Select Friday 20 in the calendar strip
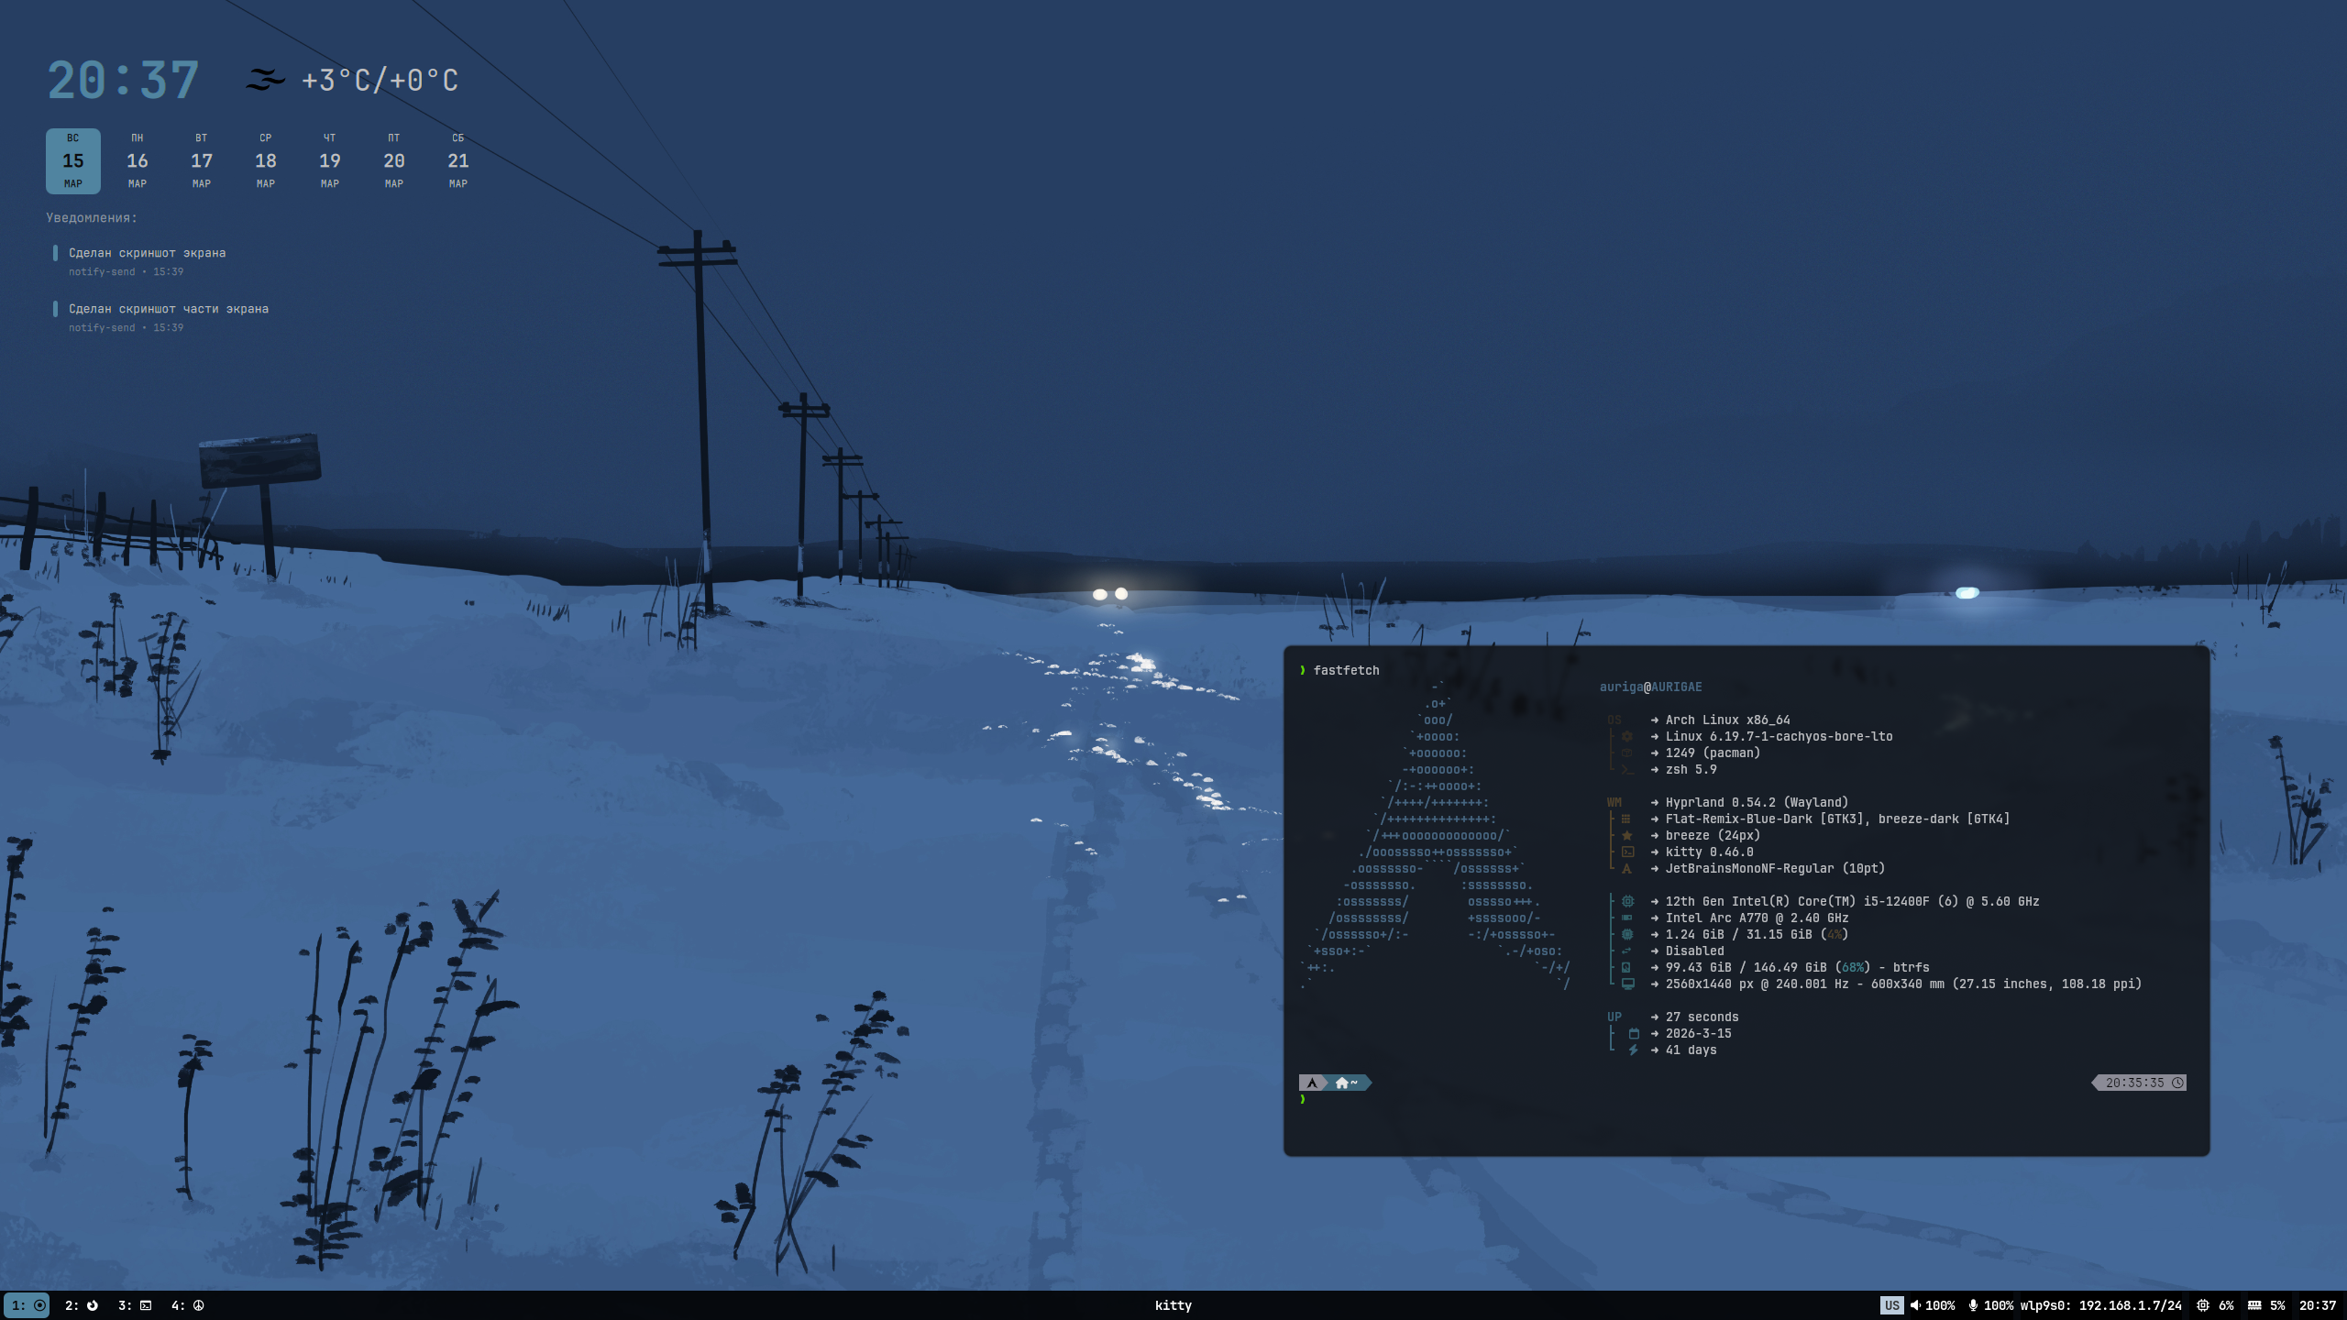This screenshot has height=1320, width=2347. (x=394, y=160)
